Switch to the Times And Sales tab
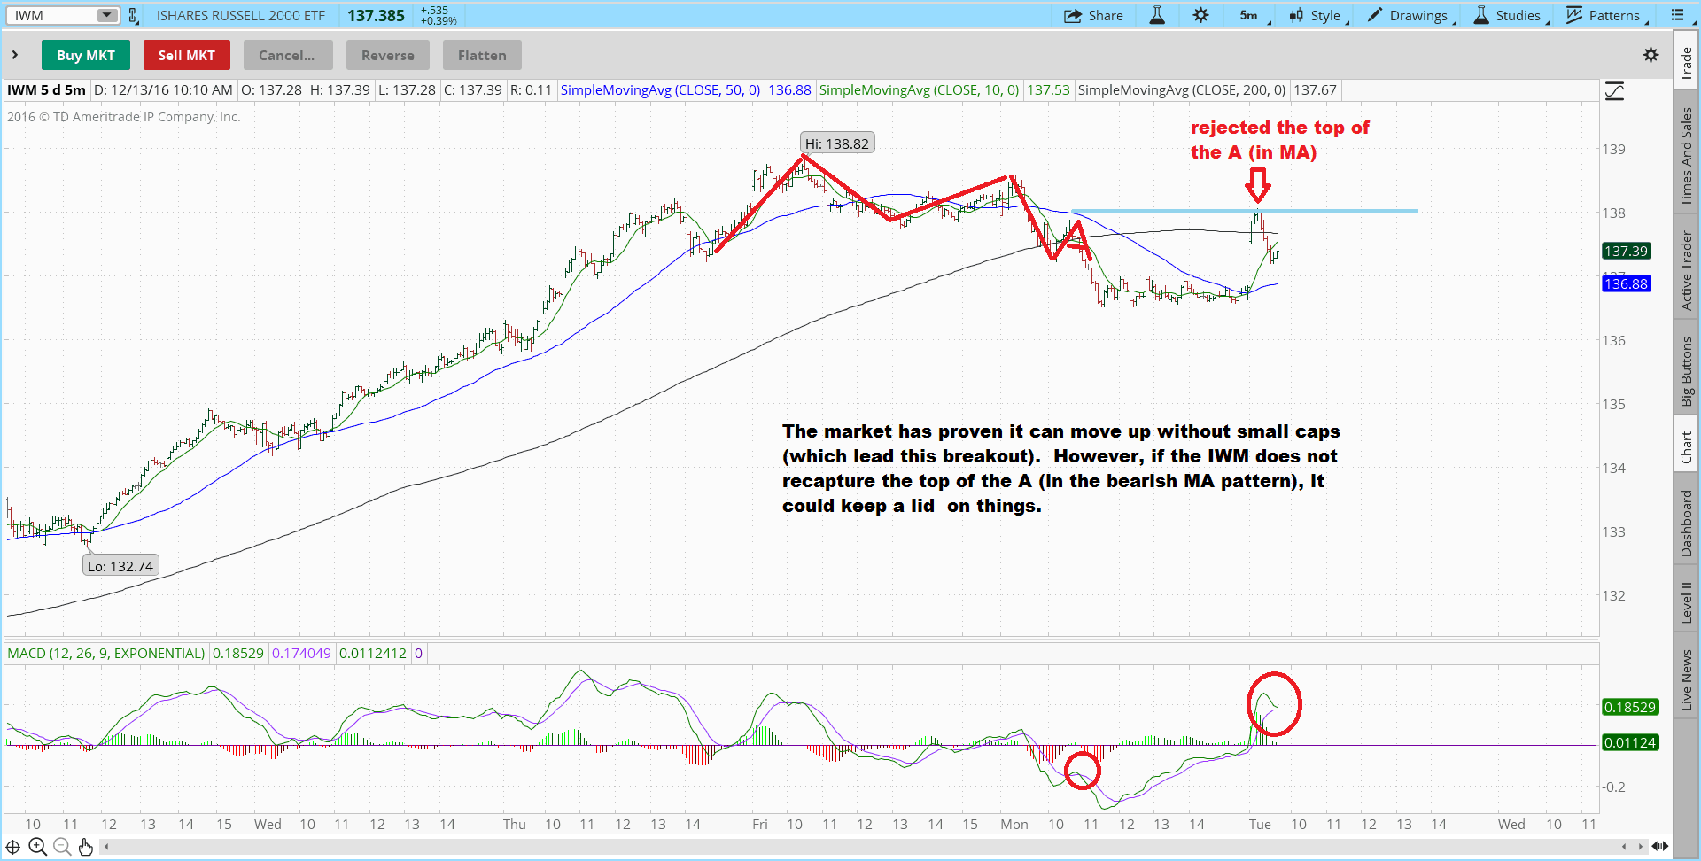 click(1686, 157)
